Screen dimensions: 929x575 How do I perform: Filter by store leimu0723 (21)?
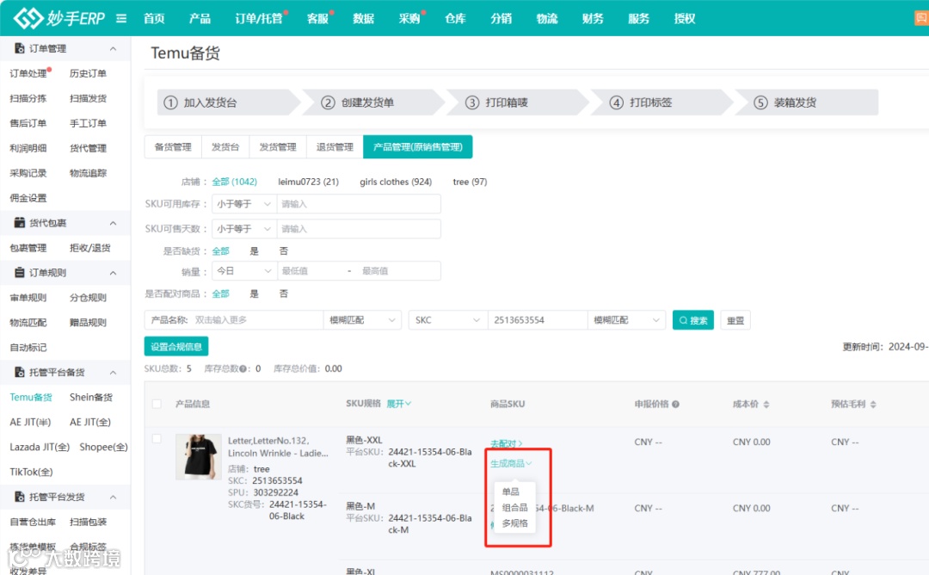(308, 182)
